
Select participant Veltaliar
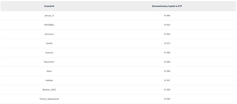49,80
